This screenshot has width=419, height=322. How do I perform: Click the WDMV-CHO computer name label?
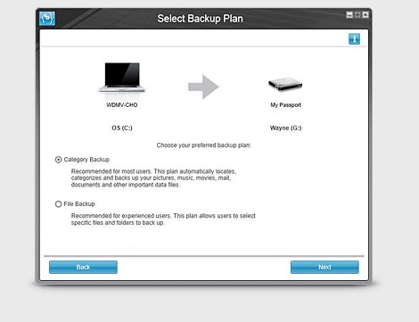(122, 105)
